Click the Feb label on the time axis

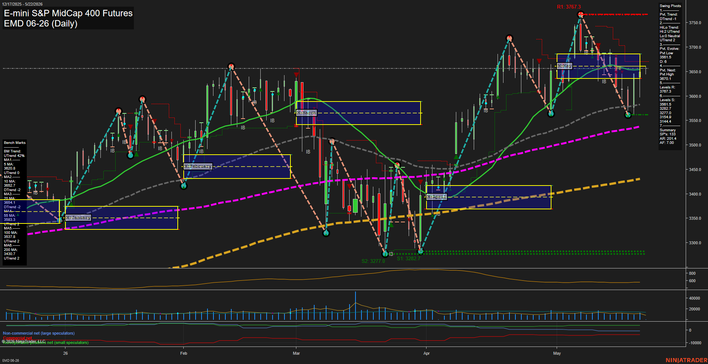tap(183, 353)
